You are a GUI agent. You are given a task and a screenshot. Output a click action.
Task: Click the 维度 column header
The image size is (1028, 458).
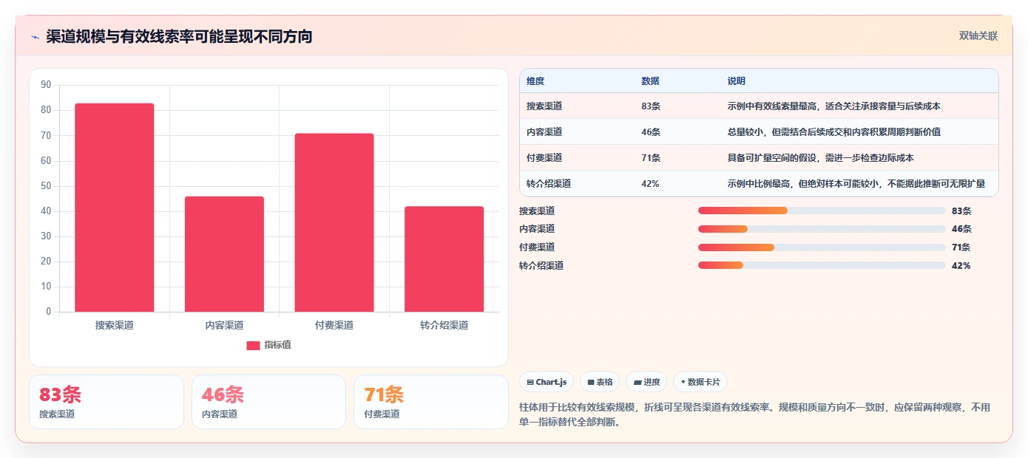pyautogui.click(x=535, y=81)
